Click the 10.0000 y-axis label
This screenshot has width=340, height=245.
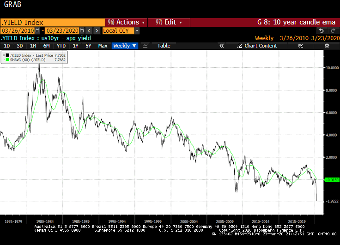332,68
